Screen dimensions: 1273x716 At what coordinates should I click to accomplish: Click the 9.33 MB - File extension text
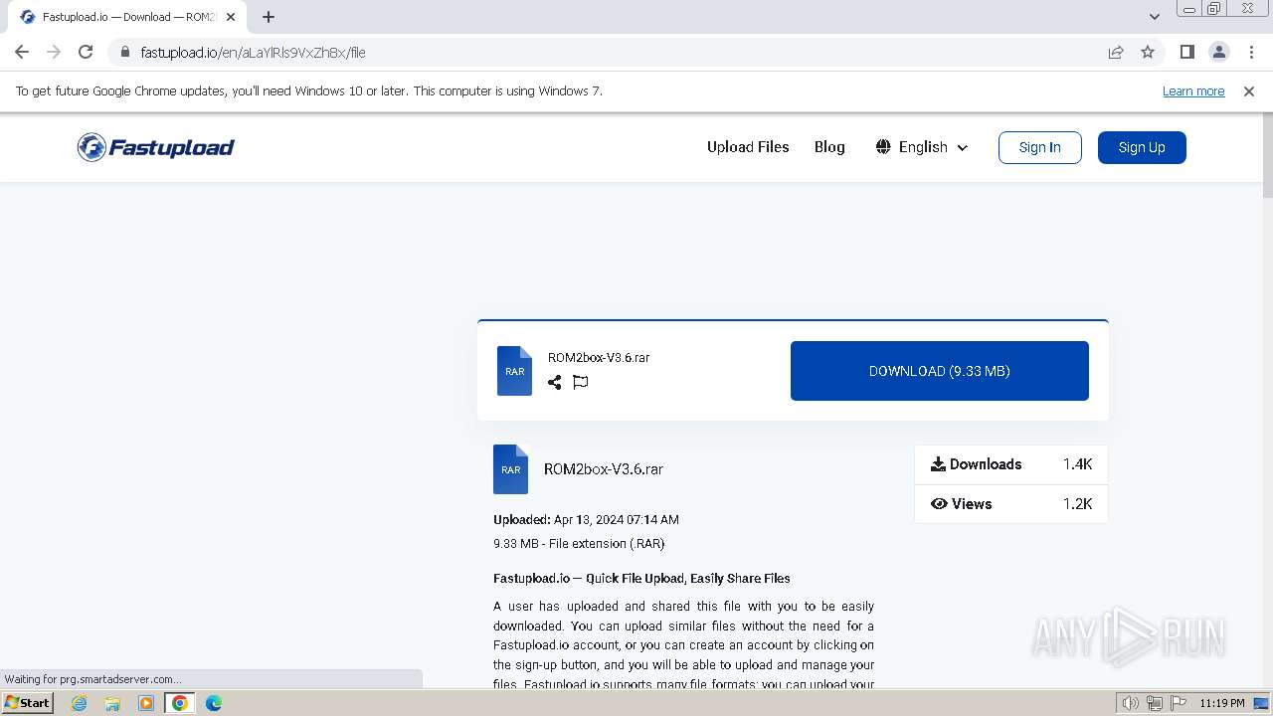tap(579, 544)
